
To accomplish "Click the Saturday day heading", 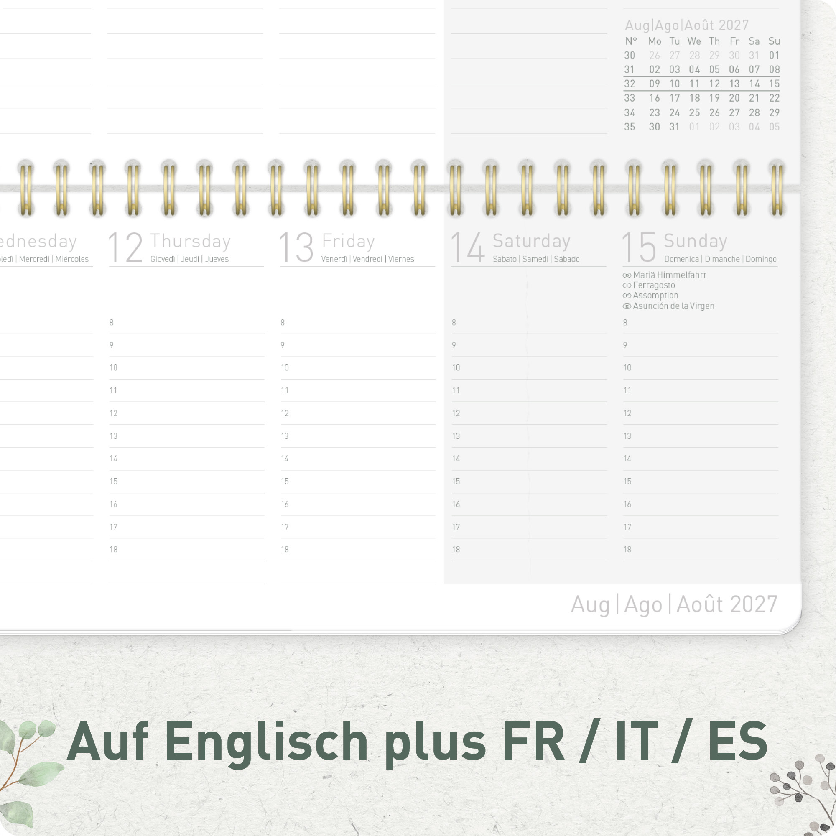I will pyautogui.click(x=531, y=242).
